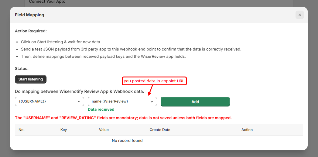Click the Connect Your App text behind dialog
The height and width of the screenshot is (157, 318).
pyautogui.click(x=47, y=2)
